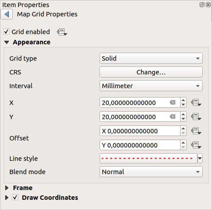Image resolution: width=212 pixels, height=210 pixels.
Task: Open data-defined override for X interval
Action: coord(196,102)
